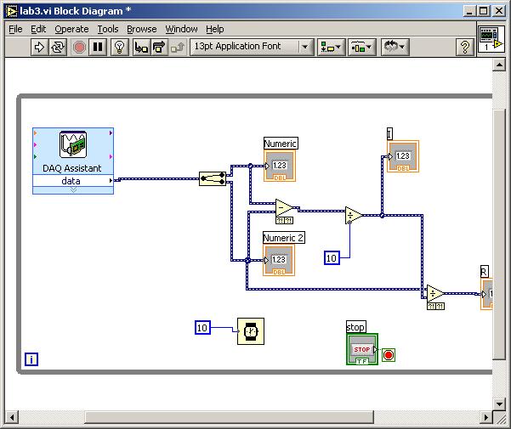Click coercion-dot error labels under Subtract node
Screen dimensions: 511x429
pos(285,220)
